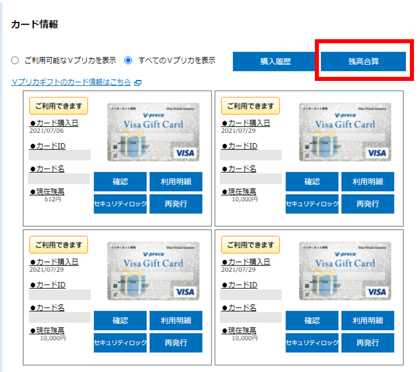Open 利用明細 on the bottom-left card
The width and height of the screenshot is (420, 372).
point(176,321)
